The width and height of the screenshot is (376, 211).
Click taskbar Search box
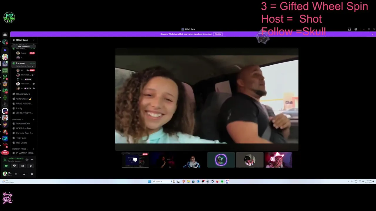(164, 181)
